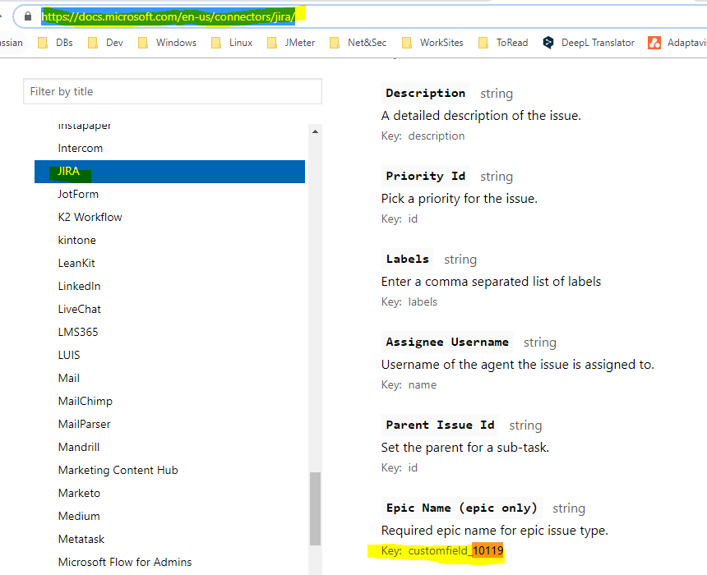Open JotForm connector page
This screenshot has width=707, height=575.
click(x=78, y=194)
